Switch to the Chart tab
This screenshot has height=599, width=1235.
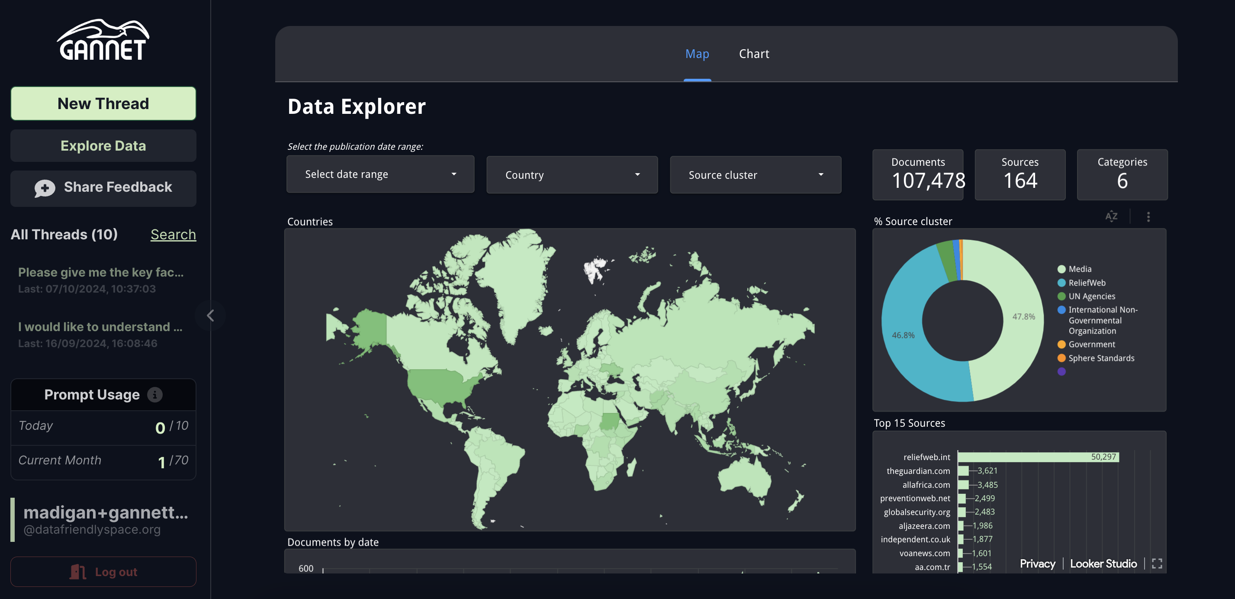tap(754, 54)
